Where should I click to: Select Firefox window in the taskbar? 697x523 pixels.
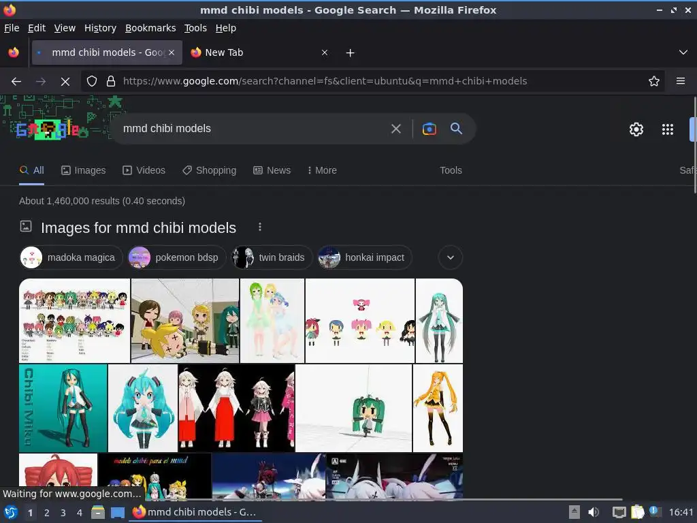pos(195,513)
